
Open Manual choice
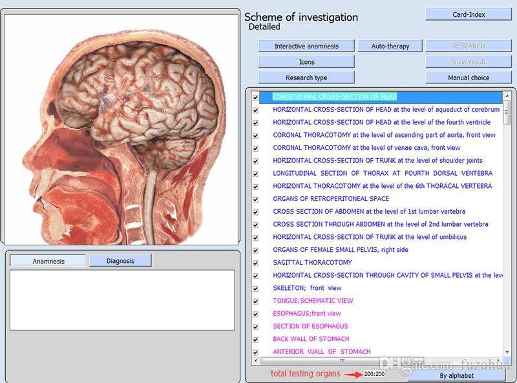[x=470, y=78]
